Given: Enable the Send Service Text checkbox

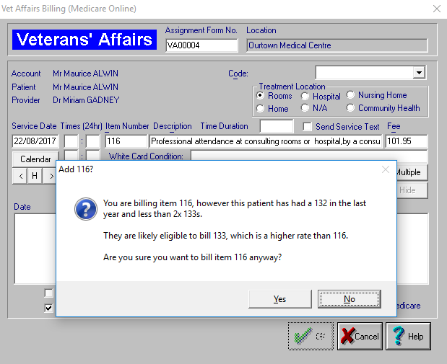Looking at the screenshot, I should (x=307, y=127).
